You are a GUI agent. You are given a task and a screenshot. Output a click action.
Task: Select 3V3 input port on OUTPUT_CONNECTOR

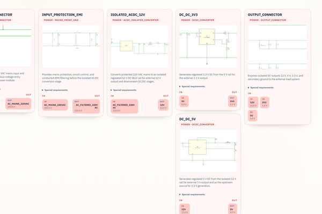click(265, 102)
